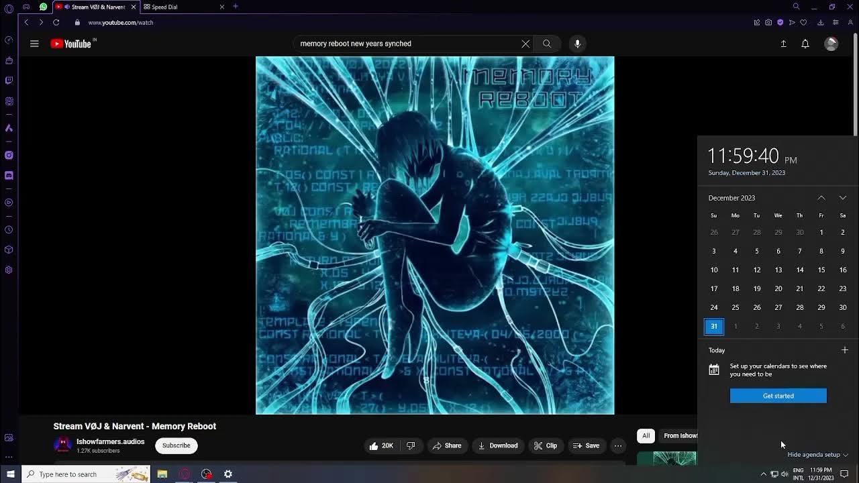Image resolution: width=859 pixels, height=483 pixels.
Task: Open WhatsApp pinned tab
Action: 44,7
